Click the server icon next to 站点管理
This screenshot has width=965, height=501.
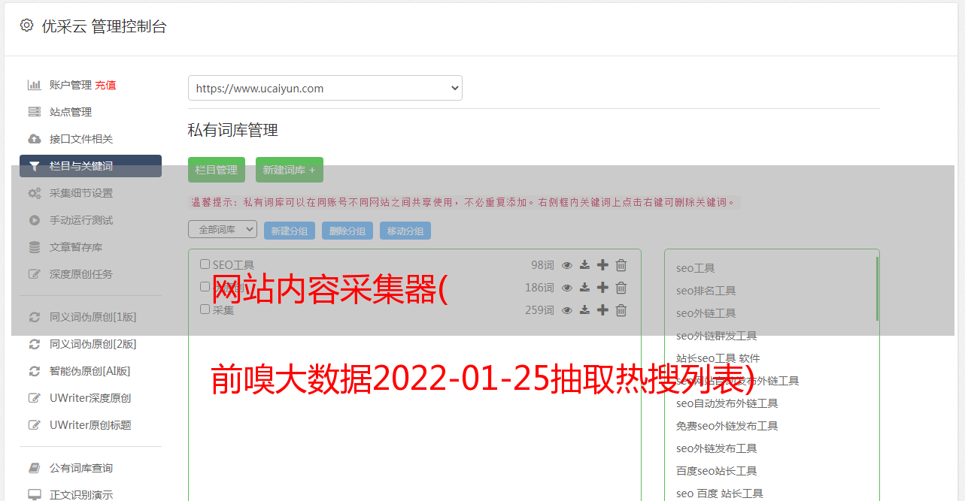click(34, 112)
